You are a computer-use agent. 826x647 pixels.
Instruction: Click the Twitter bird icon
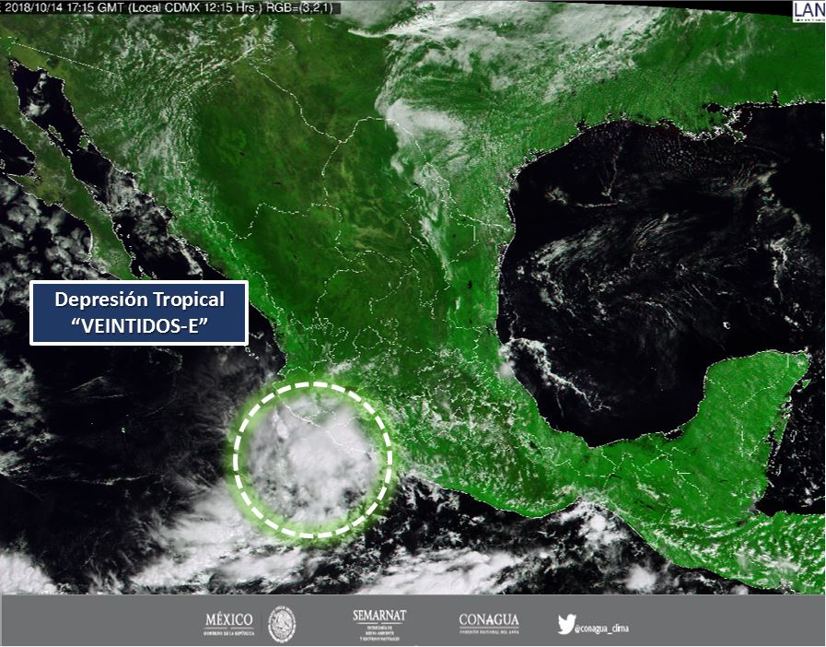click(x=564, y=624)
